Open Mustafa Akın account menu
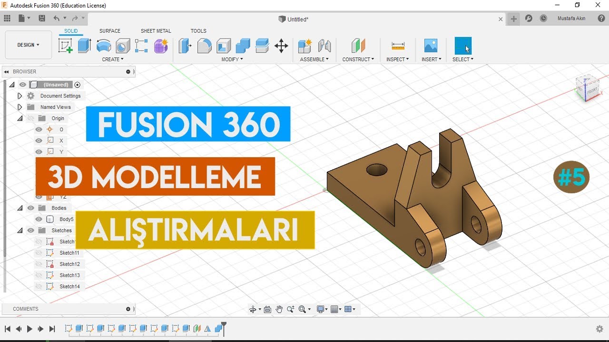Image resolution: width=609 pixels, height=342 pixels. point(571,19)
